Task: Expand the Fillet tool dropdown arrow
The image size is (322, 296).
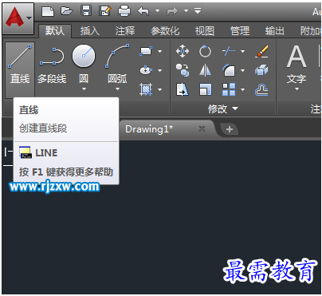Action: tap(242, 70)
